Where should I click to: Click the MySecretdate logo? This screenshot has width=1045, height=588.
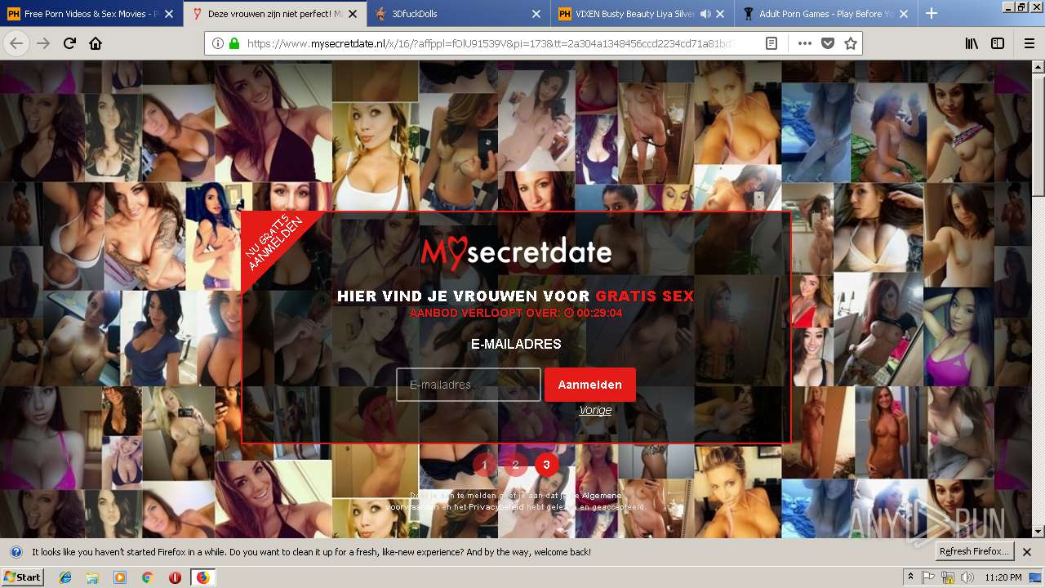516,252
